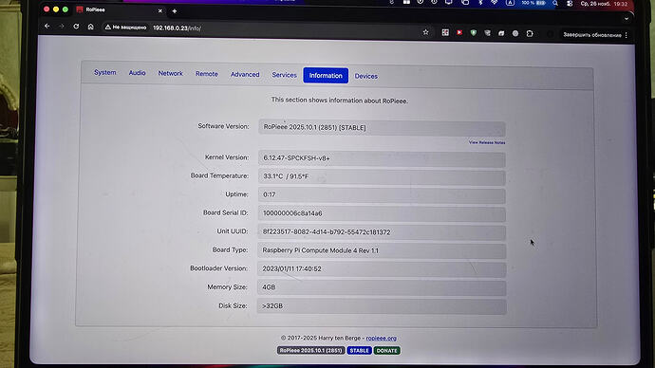Click the green shield extension icon
Image resolution: width=655 pixels, height=368 pixels.
pyautogui.click(x=474, y=32)
